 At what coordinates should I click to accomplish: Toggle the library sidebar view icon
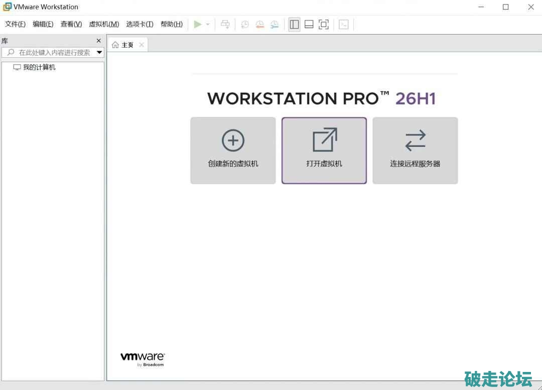click(x=294, y=24)
